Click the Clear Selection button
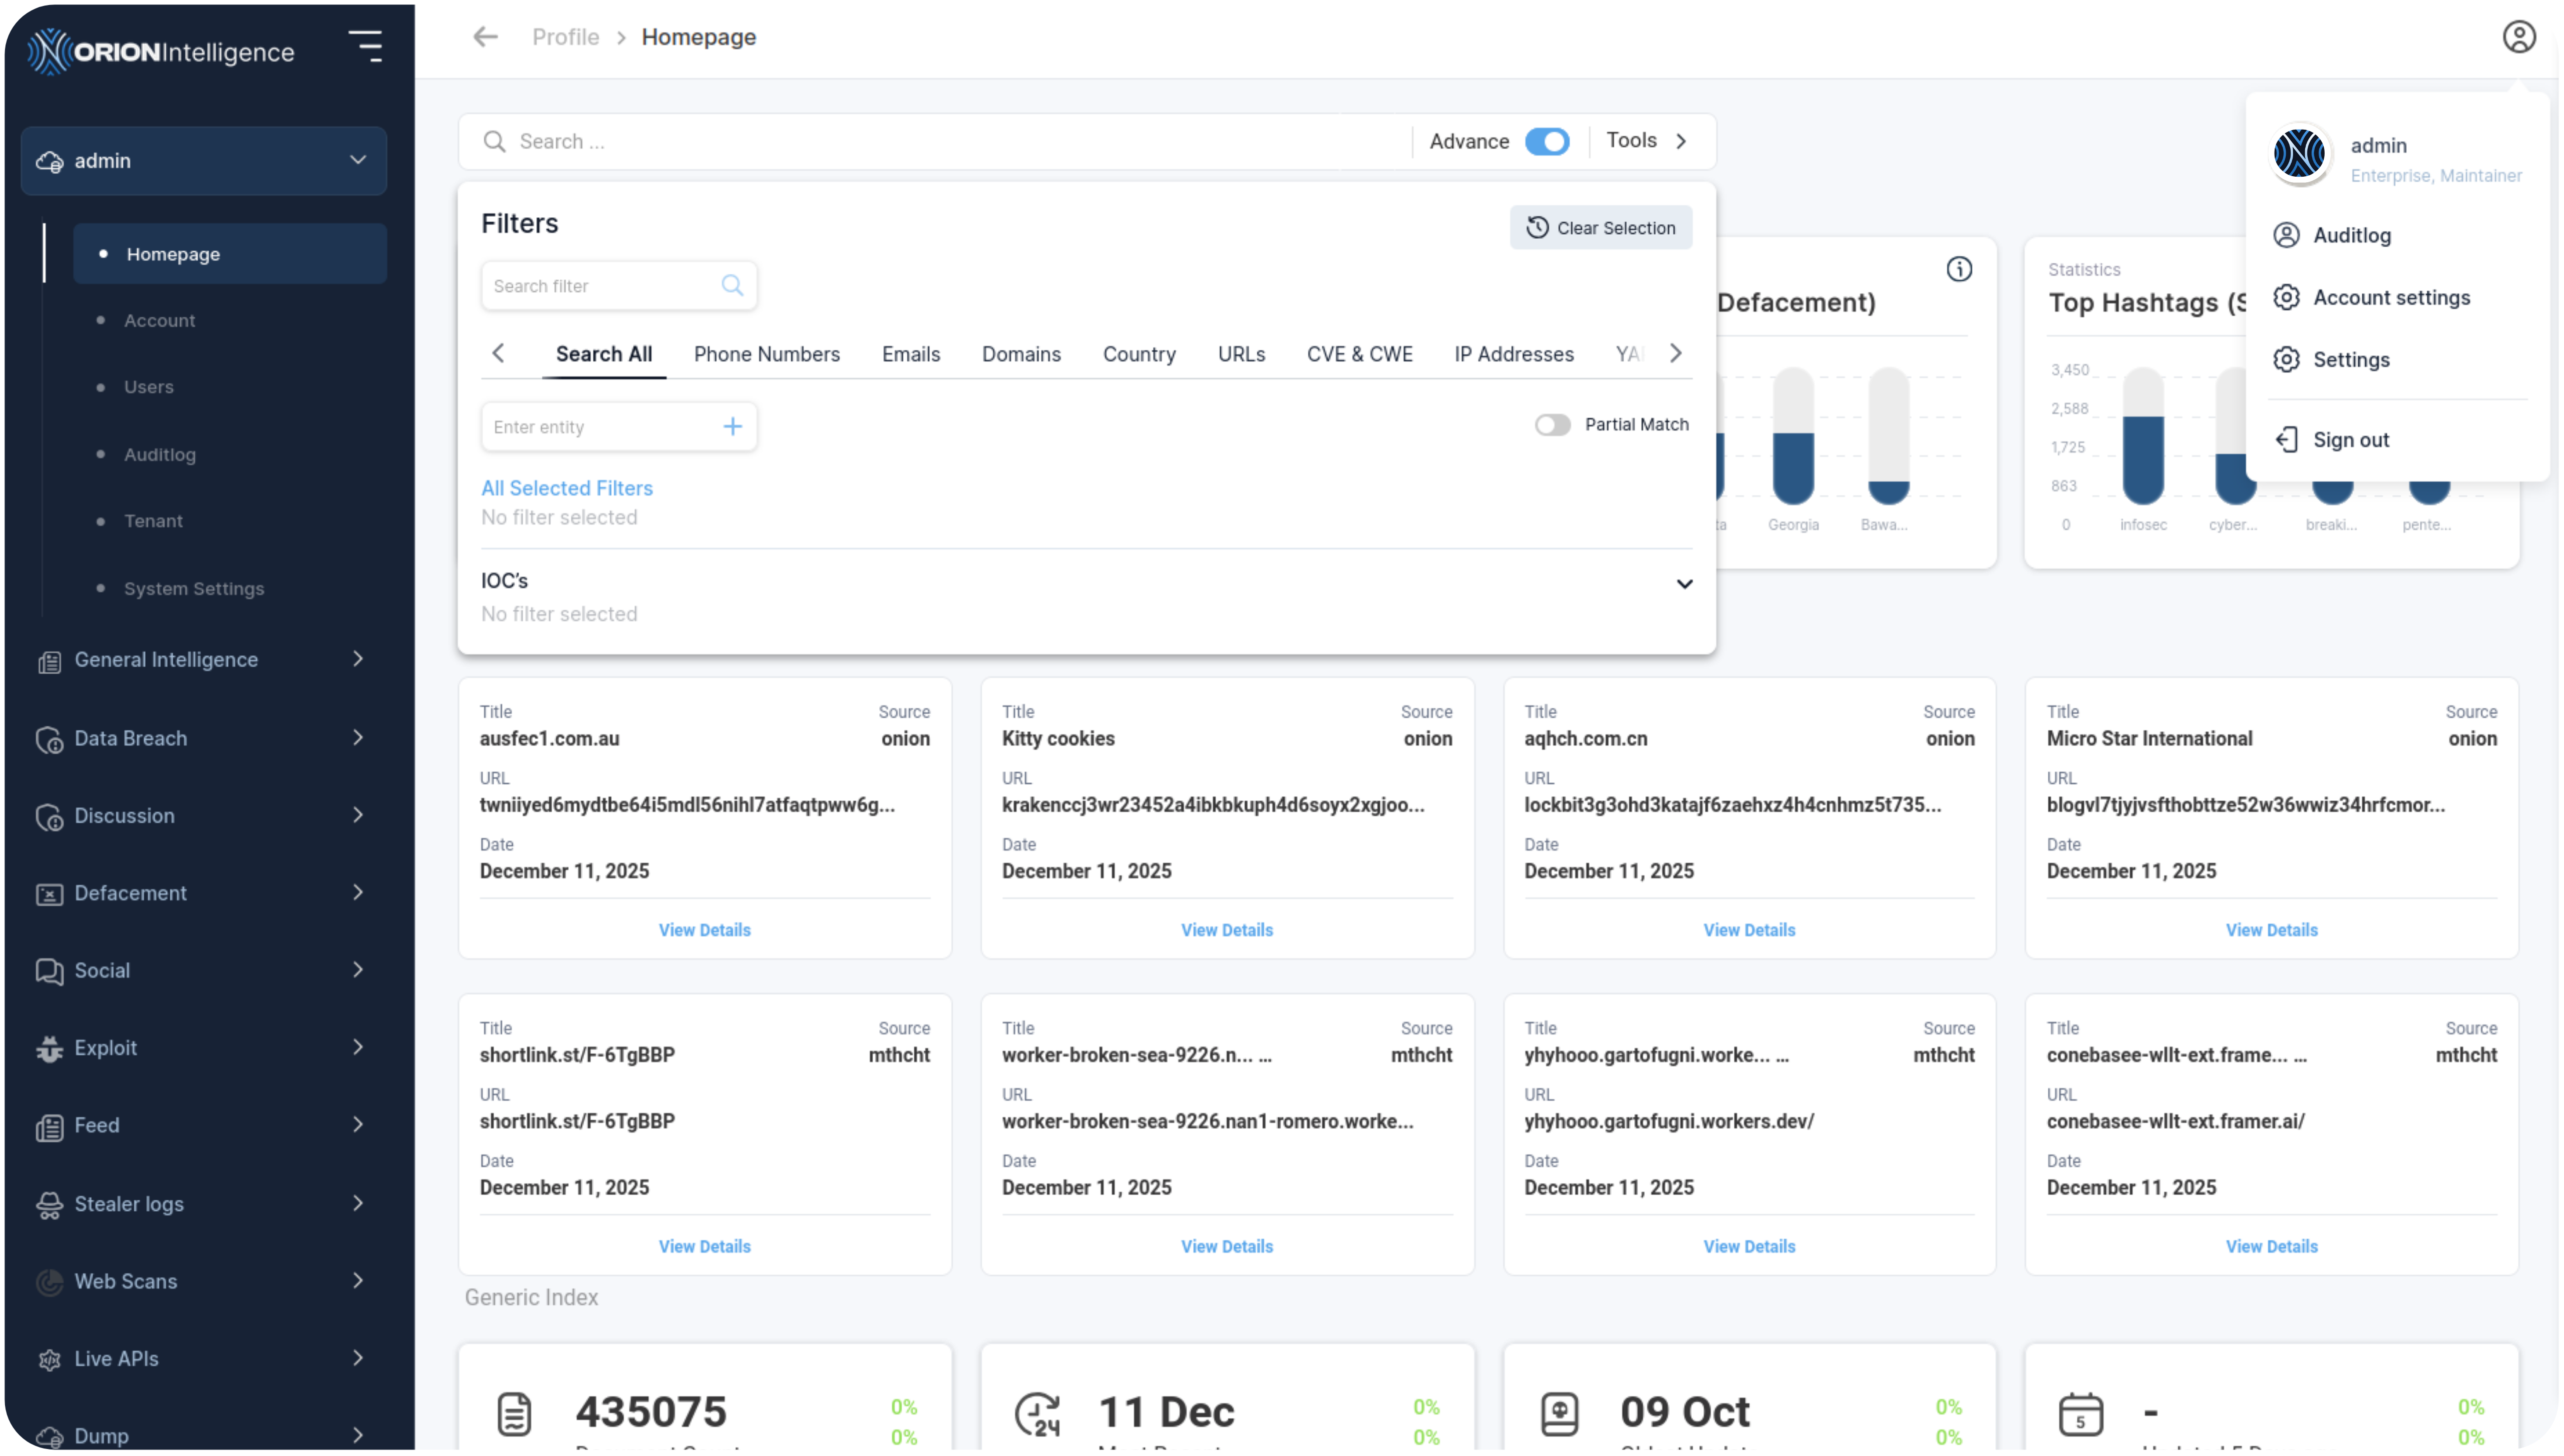Viewport: 2564px width, 1456px height. coord(1600,228)
